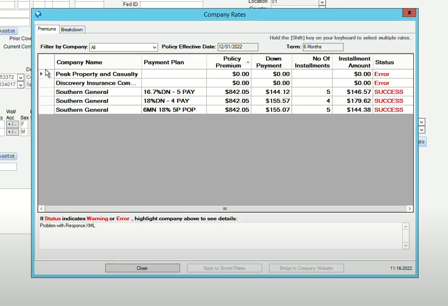Open the Location dropdown in background window

pyautogui.click(x=322, y=2)
